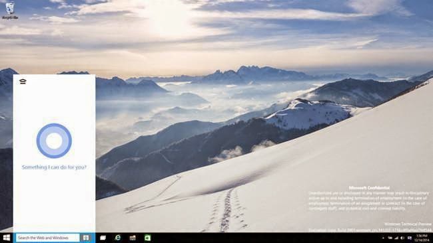Focus the 'Search the Web and Windows' box
This screenshot has width=433, height=243.
click(x=47, y=238)
